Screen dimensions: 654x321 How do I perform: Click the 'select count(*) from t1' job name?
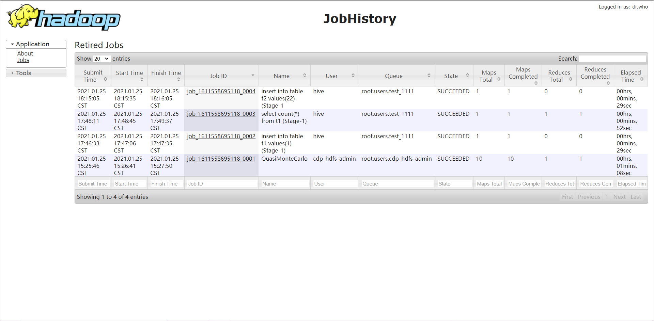[284, 117]
